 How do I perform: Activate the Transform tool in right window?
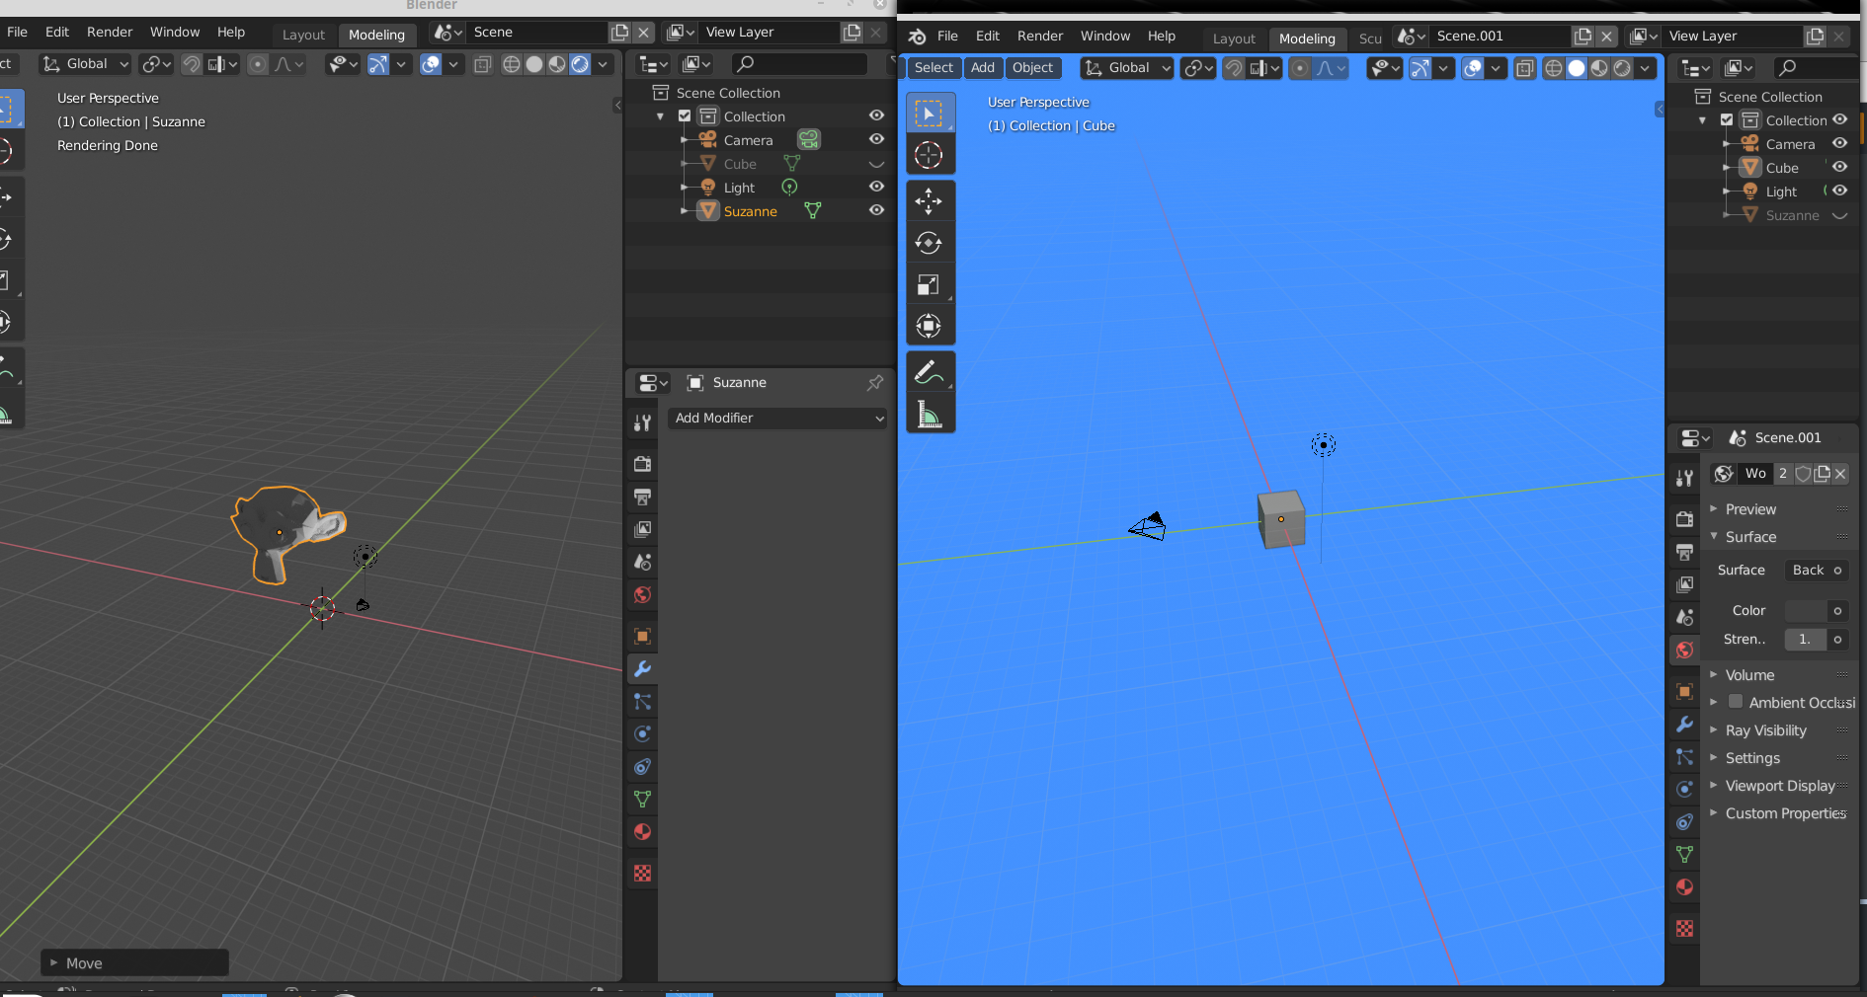click(929, 326)
